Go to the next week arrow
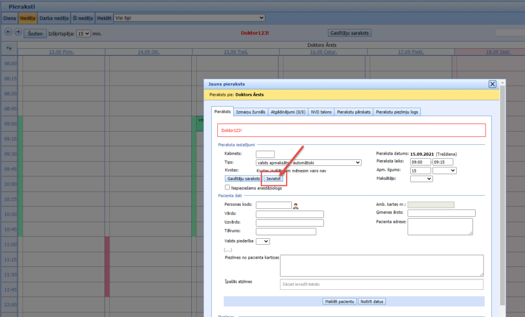 (18, 32)
